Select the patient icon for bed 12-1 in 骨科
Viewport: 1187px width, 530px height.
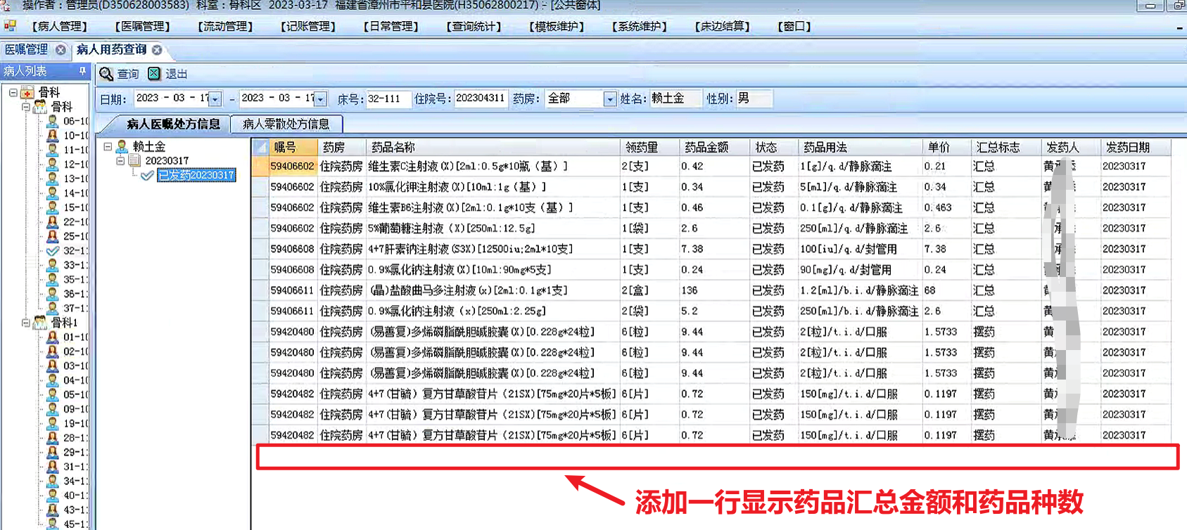(53, 164)
